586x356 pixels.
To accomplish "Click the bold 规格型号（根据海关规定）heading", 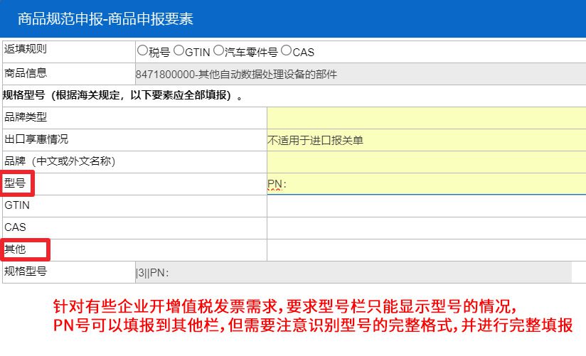I will [x=122, y=95].
